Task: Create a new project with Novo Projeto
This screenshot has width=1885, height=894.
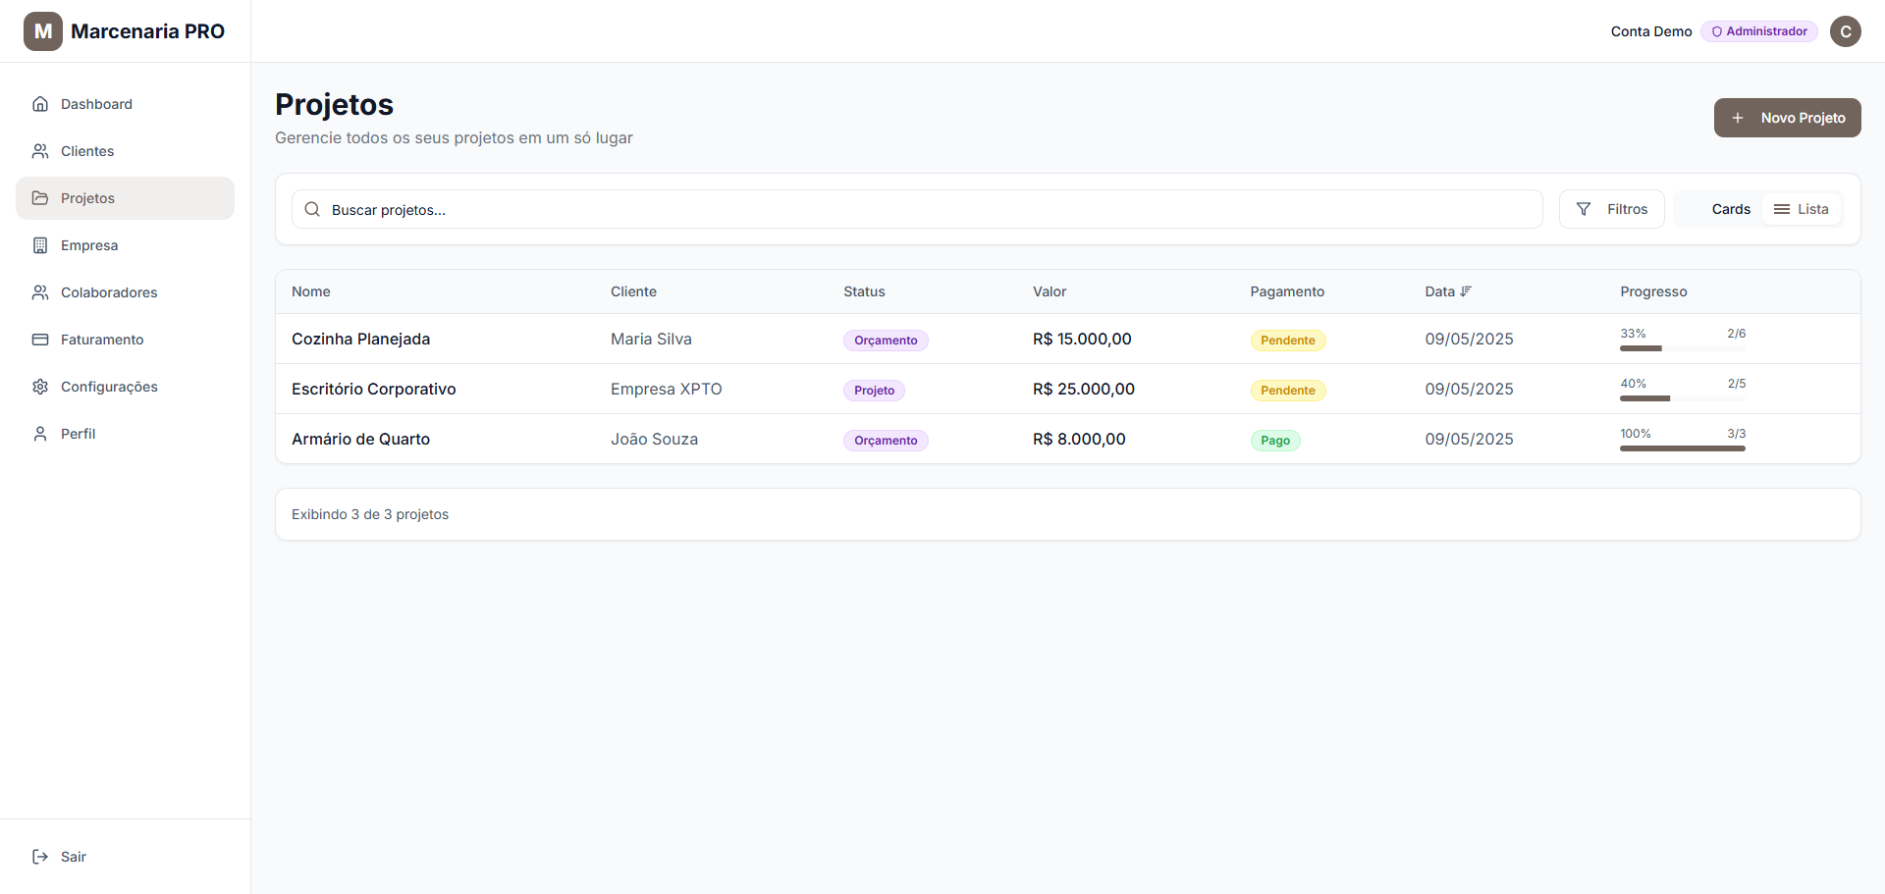Action: tap(1788, 118)
